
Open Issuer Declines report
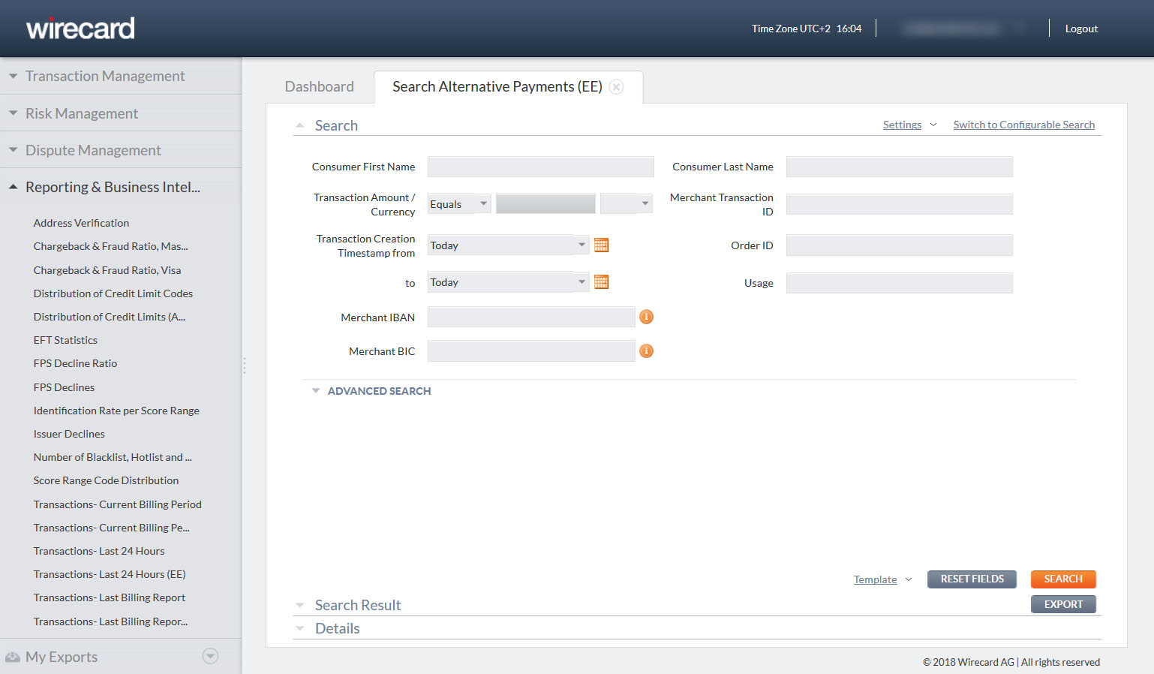tap(69, 434)
